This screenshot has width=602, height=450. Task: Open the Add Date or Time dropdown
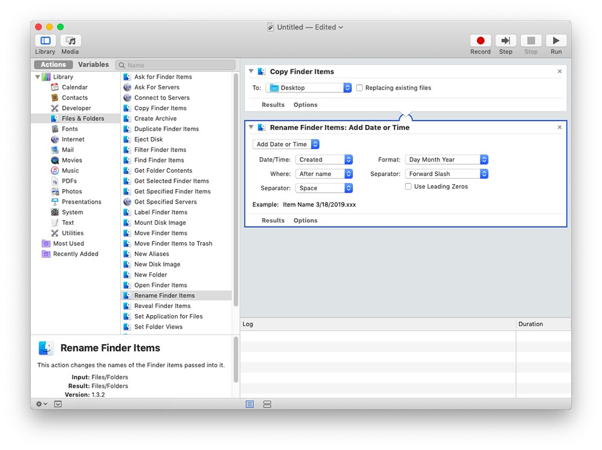pos(286,144)
